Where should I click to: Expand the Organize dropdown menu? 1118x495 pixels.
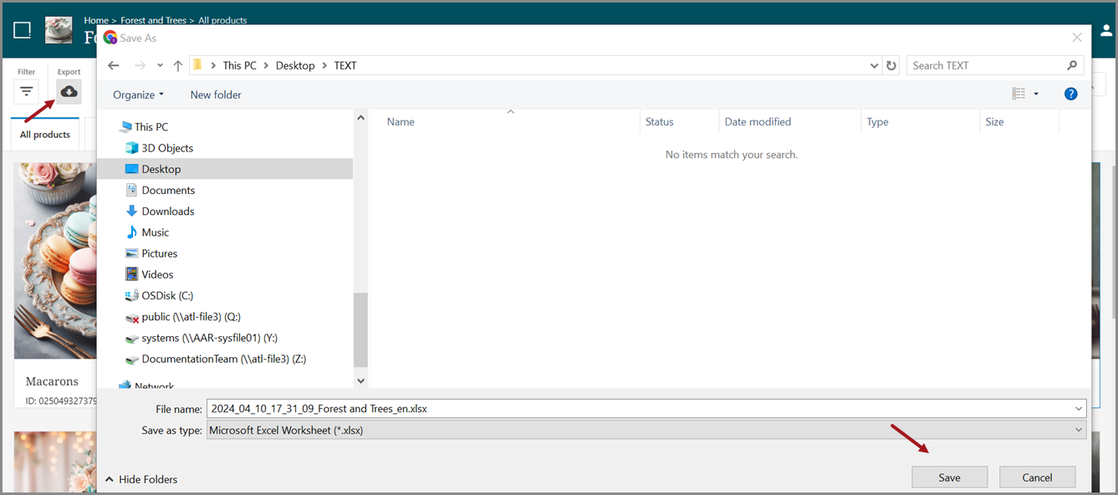click(138, 94)
